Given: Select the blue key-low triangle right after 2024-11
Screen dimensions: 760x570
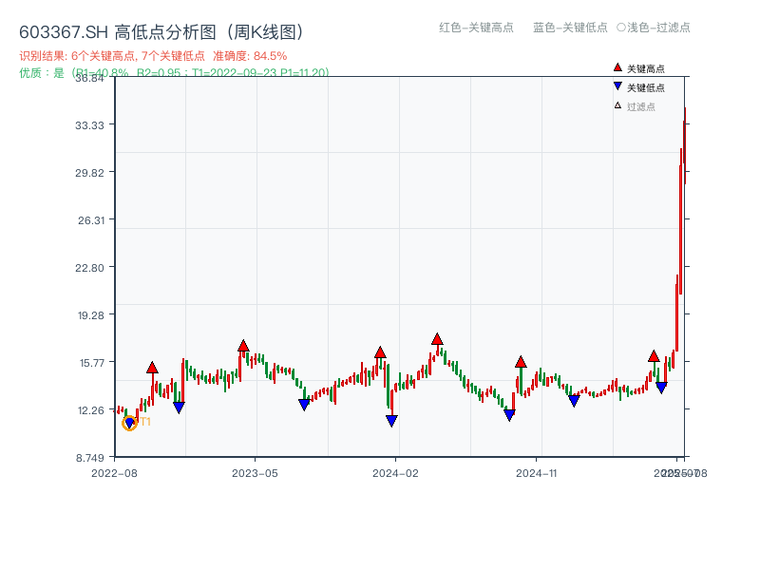Looking at the screenshot, I should point(574,401).
